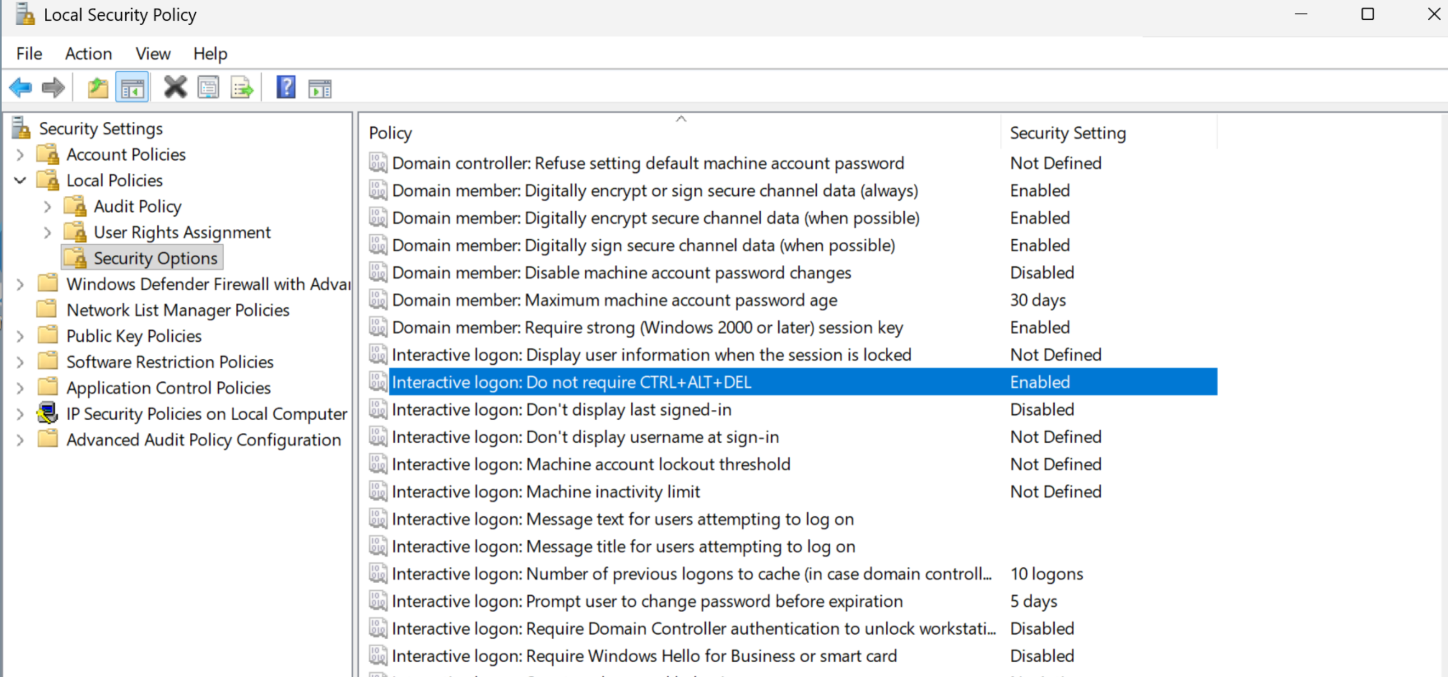Expand Public Key Policies node

(20, 336)
